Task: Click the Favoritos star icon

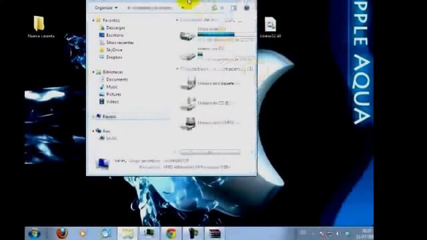Action: [98, 20]
